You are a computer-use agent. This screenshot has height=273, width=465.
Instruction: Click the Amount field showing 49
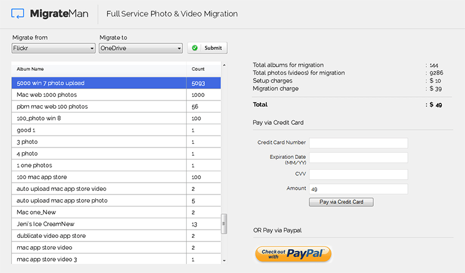[x=358, y=189]
